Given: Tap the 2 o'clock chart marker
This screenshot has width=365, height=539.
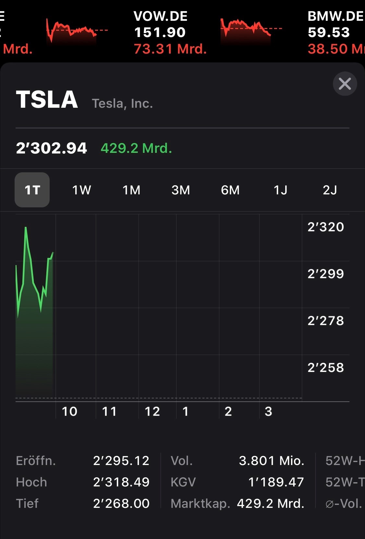Looking at the screenshot, I should tap(228, 411).
